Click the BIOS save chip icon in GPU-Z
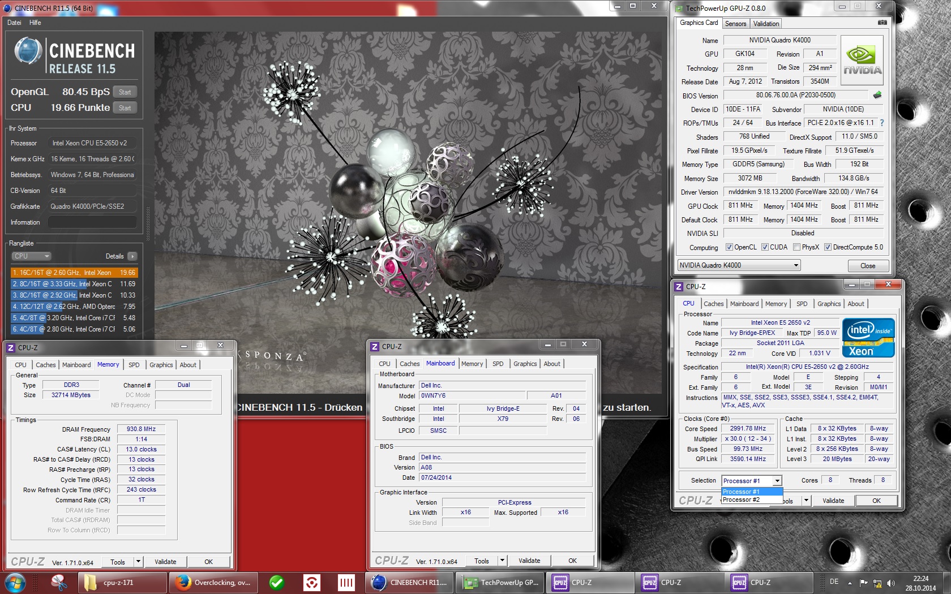 (x=877, y=95)
